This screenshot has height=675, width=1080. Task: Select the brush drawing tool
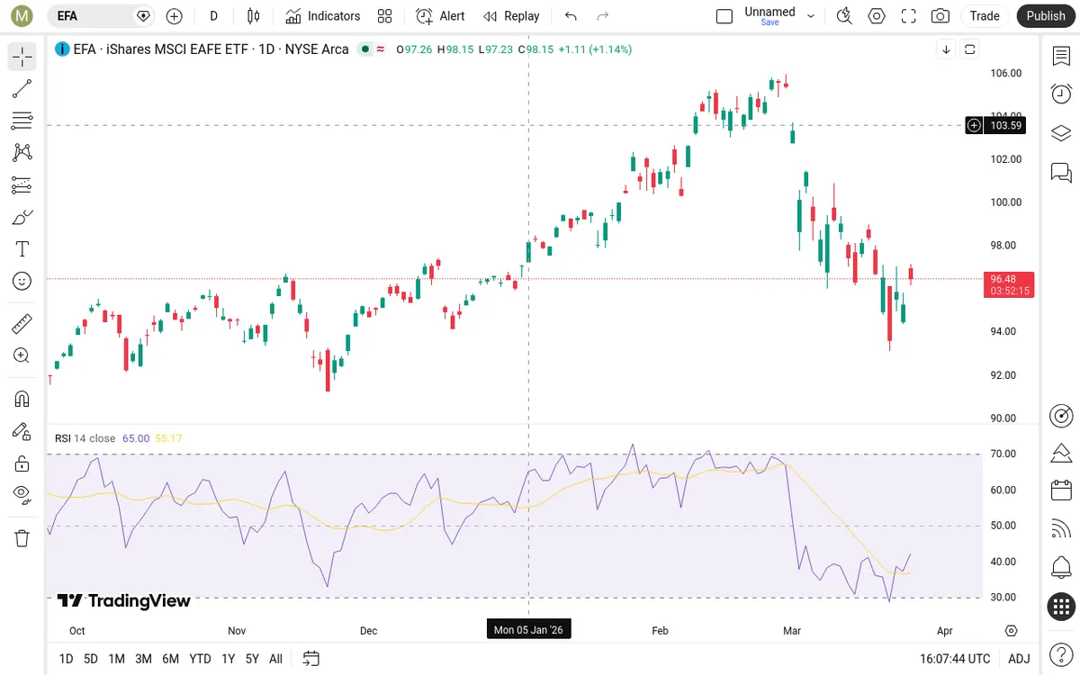[x=22, y=217]
